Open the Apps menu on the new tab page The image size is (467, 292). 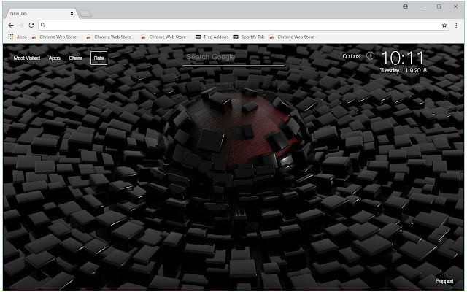click(x=54, y=58)
